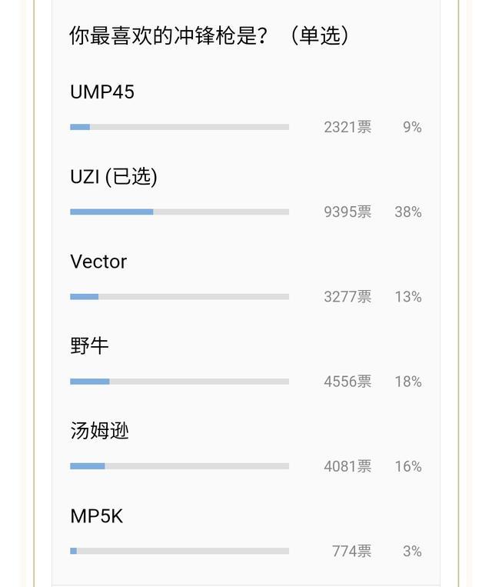This screenshot has width=492, height=587.
Task: Click the 汤姆逊 vote progress bar
Action: 180,466
